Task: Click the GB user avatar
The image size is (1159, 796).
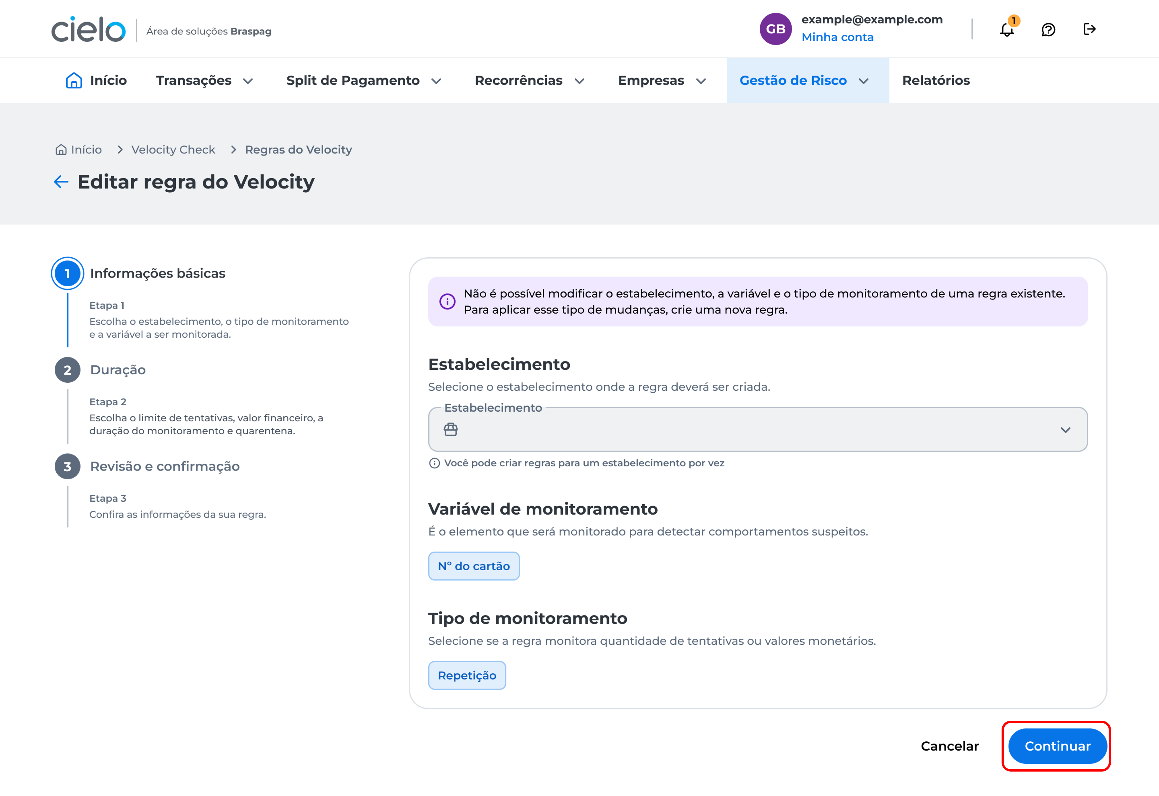Action: click(775, 29)
